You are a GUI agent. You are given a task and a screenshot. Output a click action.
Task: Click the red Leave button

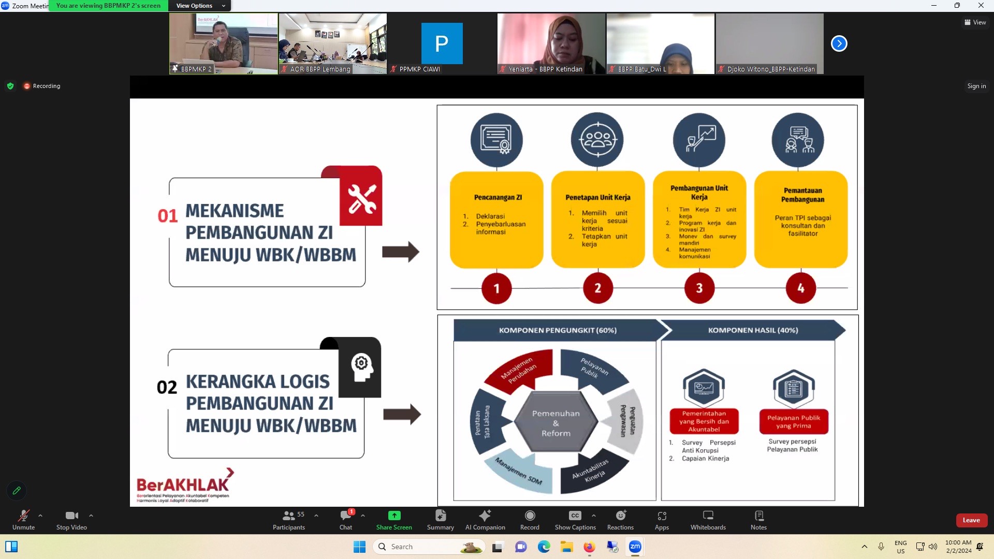tap(971, 520)
